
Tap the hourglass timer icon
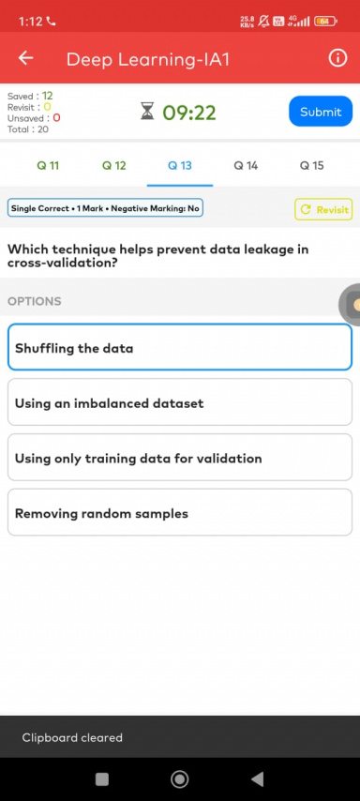(147, 112)
